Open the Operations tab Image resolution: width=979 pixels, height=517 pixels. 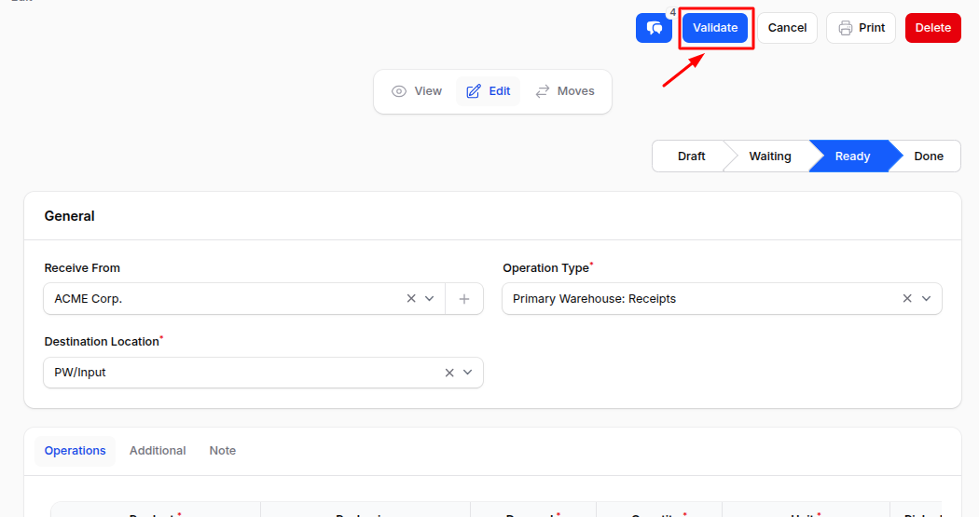coord(75,451)
